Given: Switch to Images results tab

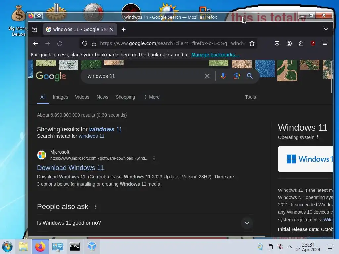Looking at the screenshot, I should [60, 97].
